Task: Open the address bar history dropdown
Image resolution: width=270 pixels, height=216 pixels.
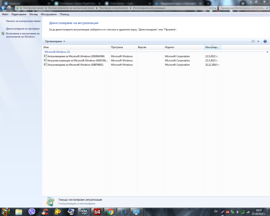Action: pyautogui.click(x=210, y=8)
